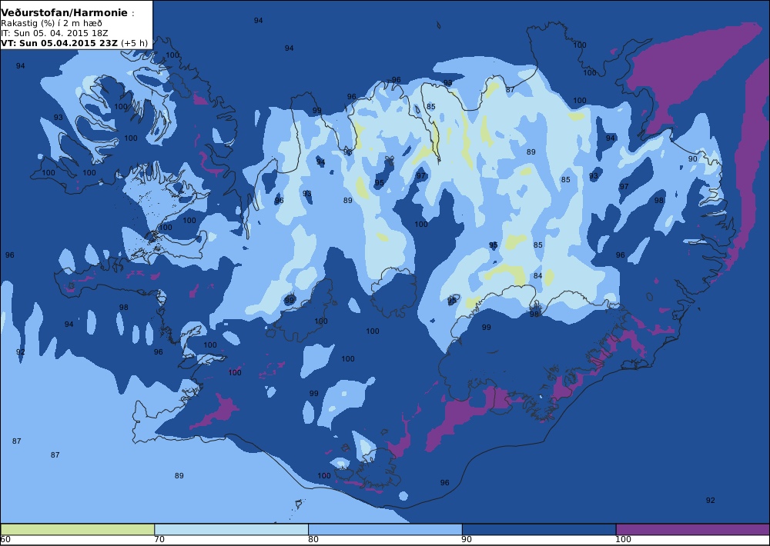Click the '100' legend scale label

coord(623,540)
